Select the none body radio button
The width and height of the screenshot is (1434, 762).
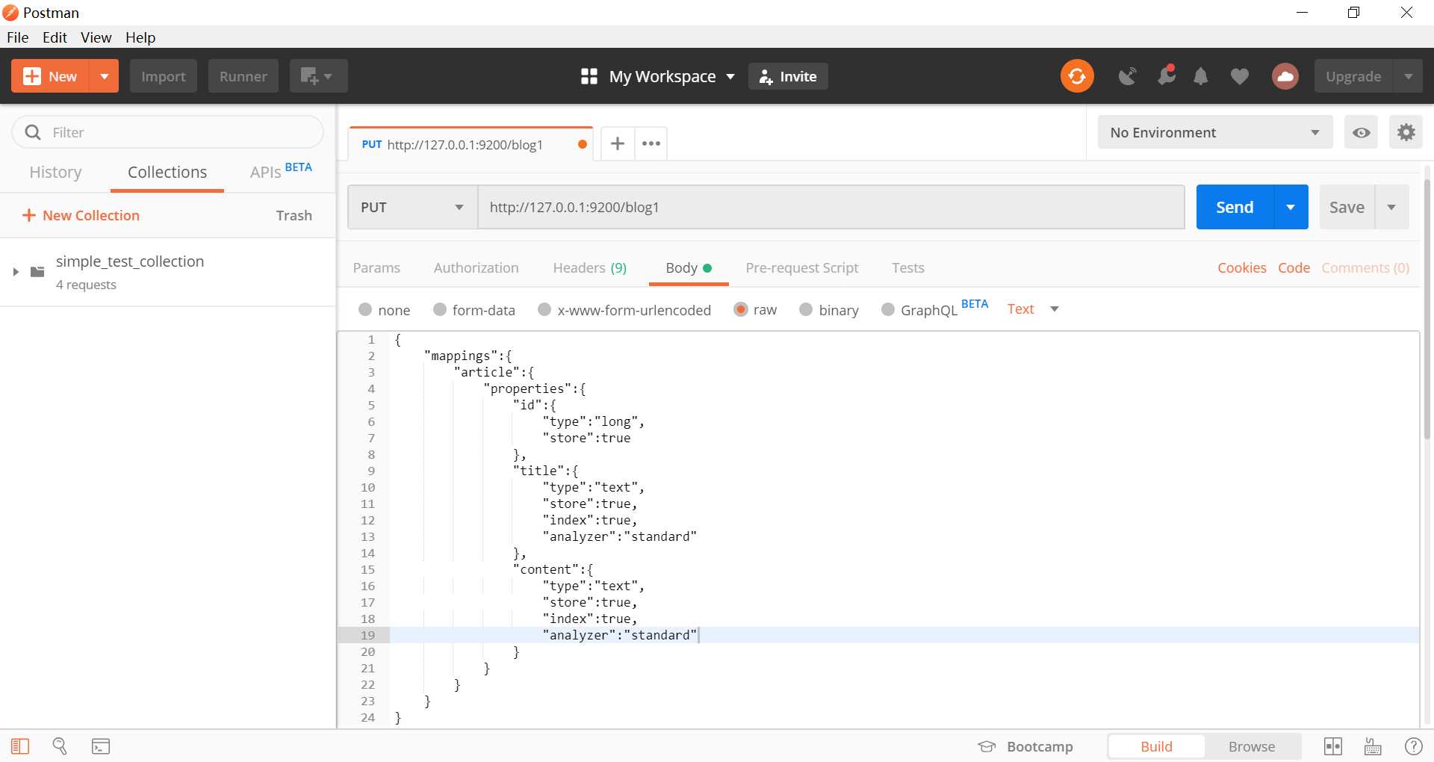365,309
